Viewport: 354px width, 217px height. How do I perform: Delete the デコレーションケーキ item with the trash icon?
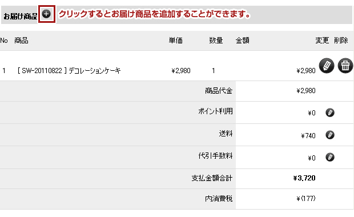(345, 66)
